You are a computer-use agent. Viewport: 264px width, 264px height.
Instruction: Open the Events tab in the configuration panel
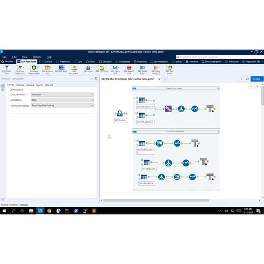click(40, 85)
